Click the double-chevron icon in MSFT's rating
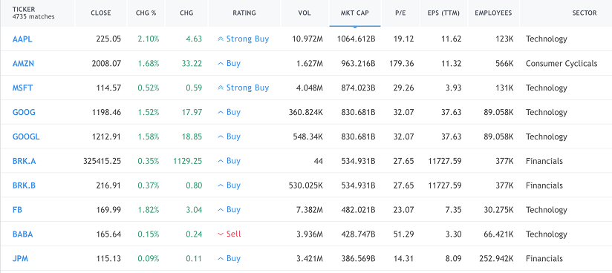612x273 pixels. (x=221, y=88)
